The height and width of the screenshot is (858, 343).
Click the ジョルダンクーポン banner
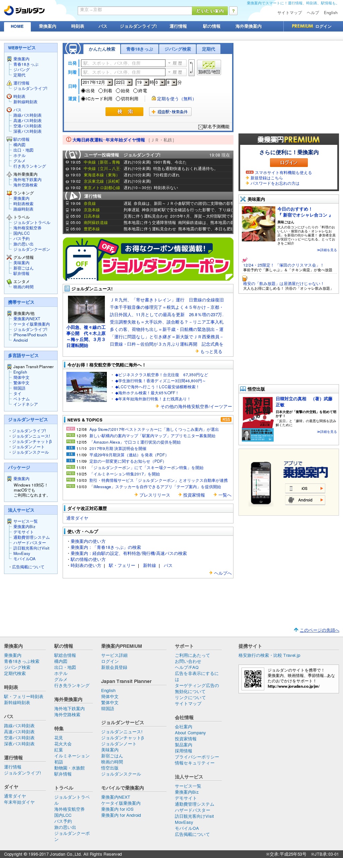(148, 259)
